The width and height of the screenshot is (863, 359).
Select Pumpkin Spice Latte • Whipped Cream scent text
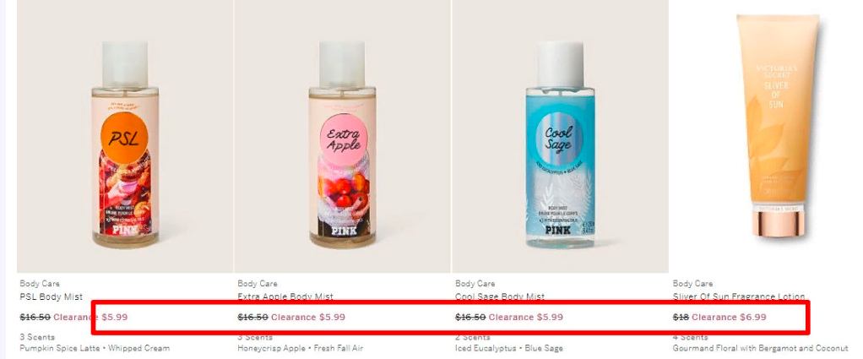95,348
